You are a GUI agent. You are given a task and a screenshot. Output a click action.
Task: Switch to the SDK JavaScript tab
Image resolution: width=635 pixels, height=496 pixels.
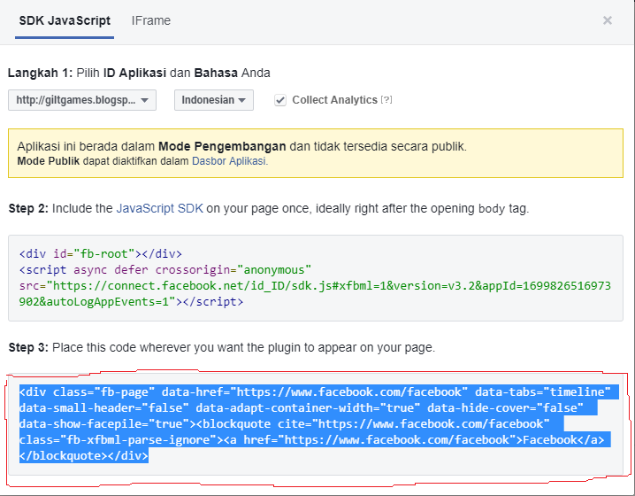65,20
